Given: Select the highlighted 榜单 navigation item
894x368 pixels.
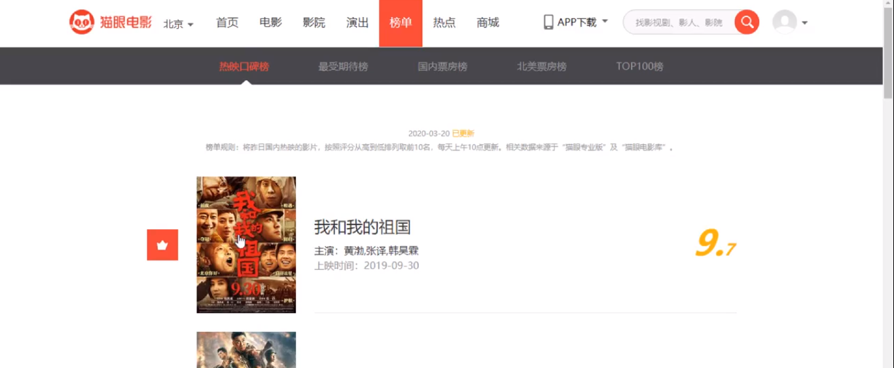Looking at the screenshot, I should point(401,23).
